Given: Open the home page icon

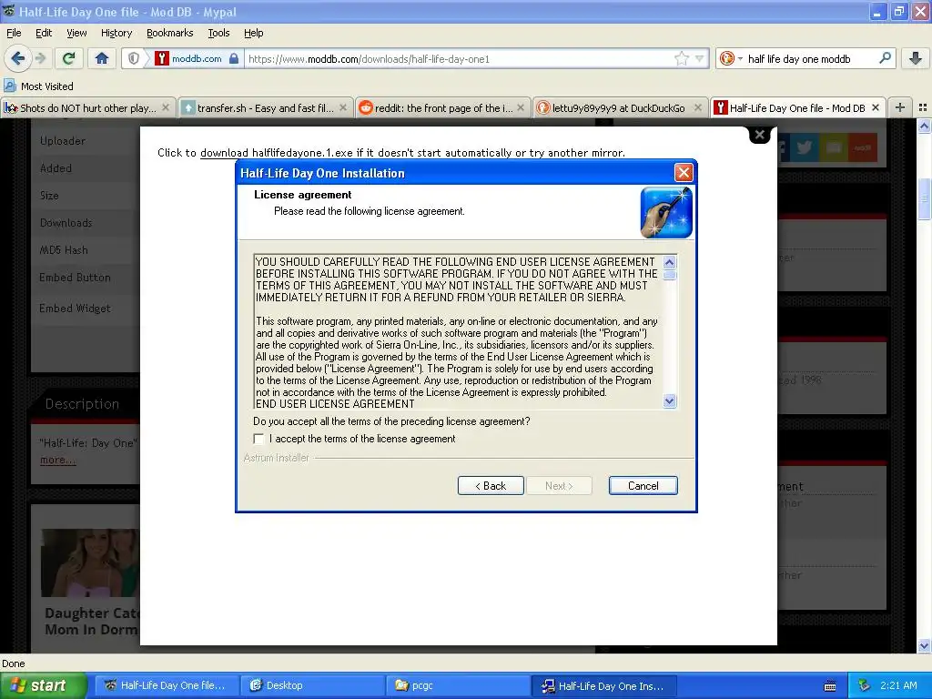Looking at the screenshot, I should click(102, 58).
